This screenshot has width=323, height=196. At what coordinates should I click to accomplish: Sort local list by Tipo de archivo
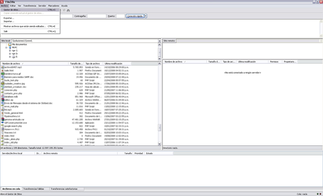(x=94, y=64)
